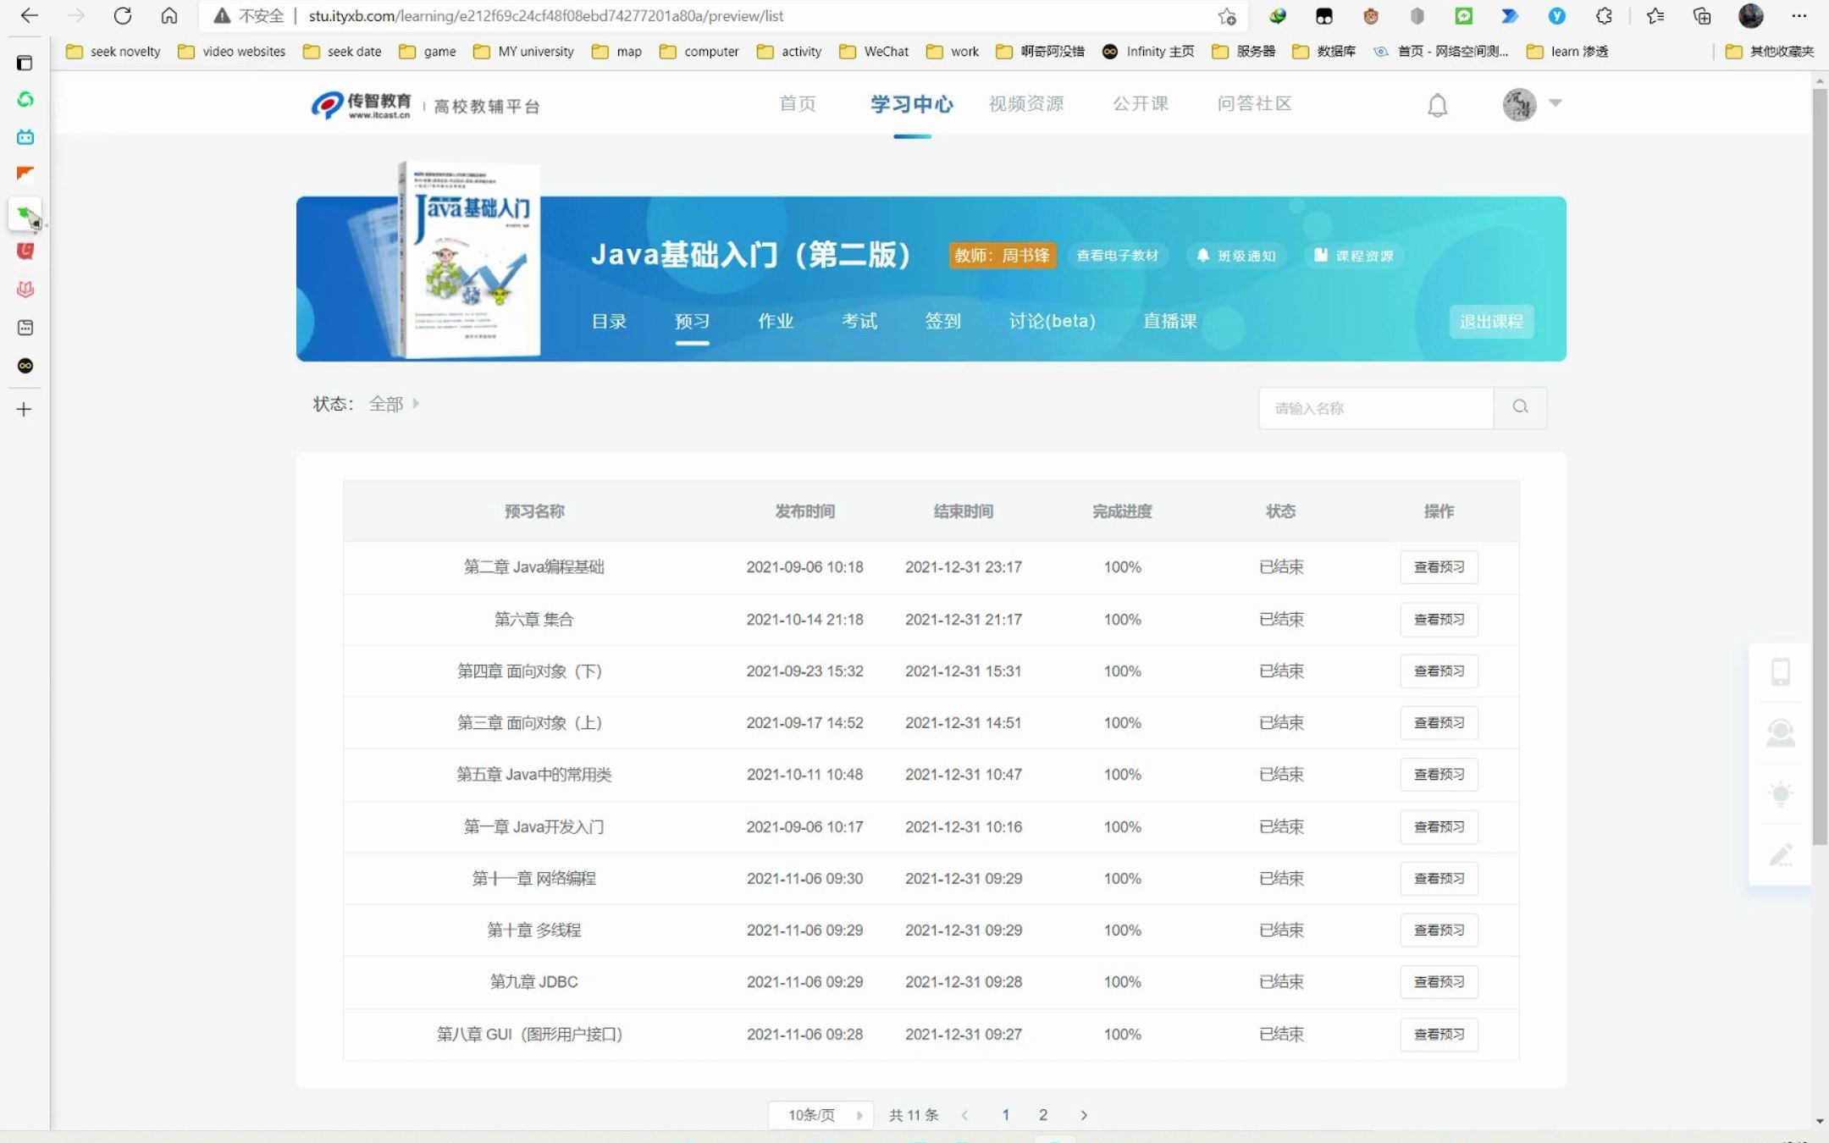1829x1143 pixels.
Task: Open the 10条/页 page size dropdown
Action: (821, 1115)
